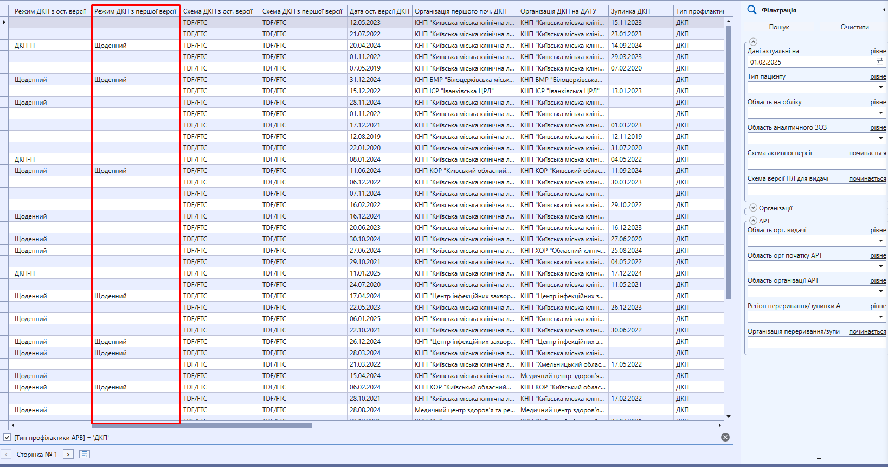Sort by Дата ост. версії ДКП column
Image resolution: width=888 pixels, height=467 pixels.
[379, 11]
